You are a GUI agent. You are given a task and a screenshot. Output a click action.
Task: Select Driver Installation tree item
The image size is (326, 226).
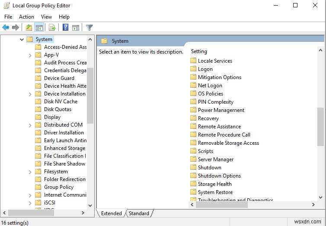[x=64, y=133]
